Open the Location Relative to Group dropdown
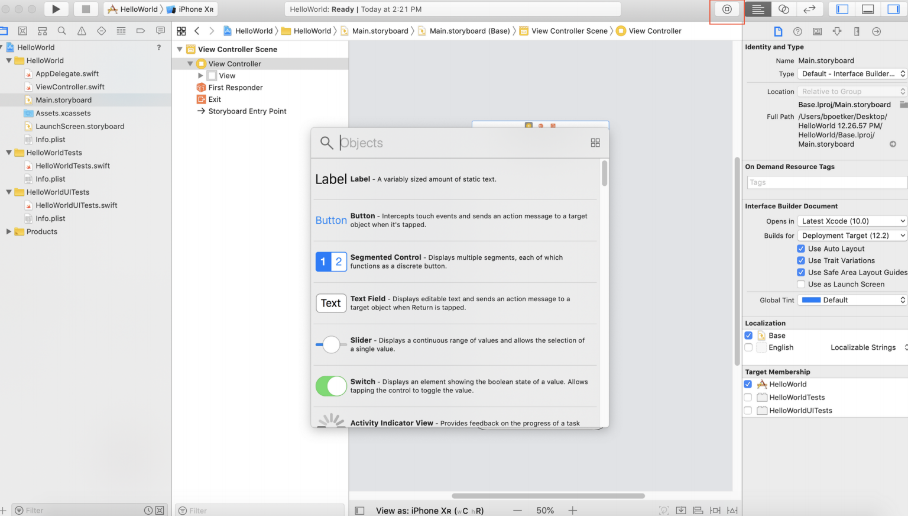 852,91
